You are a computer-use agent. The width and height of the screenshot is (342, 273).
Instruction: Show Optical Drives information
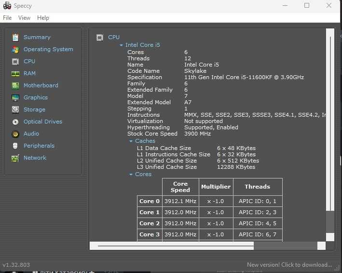[x=43, y=122]
